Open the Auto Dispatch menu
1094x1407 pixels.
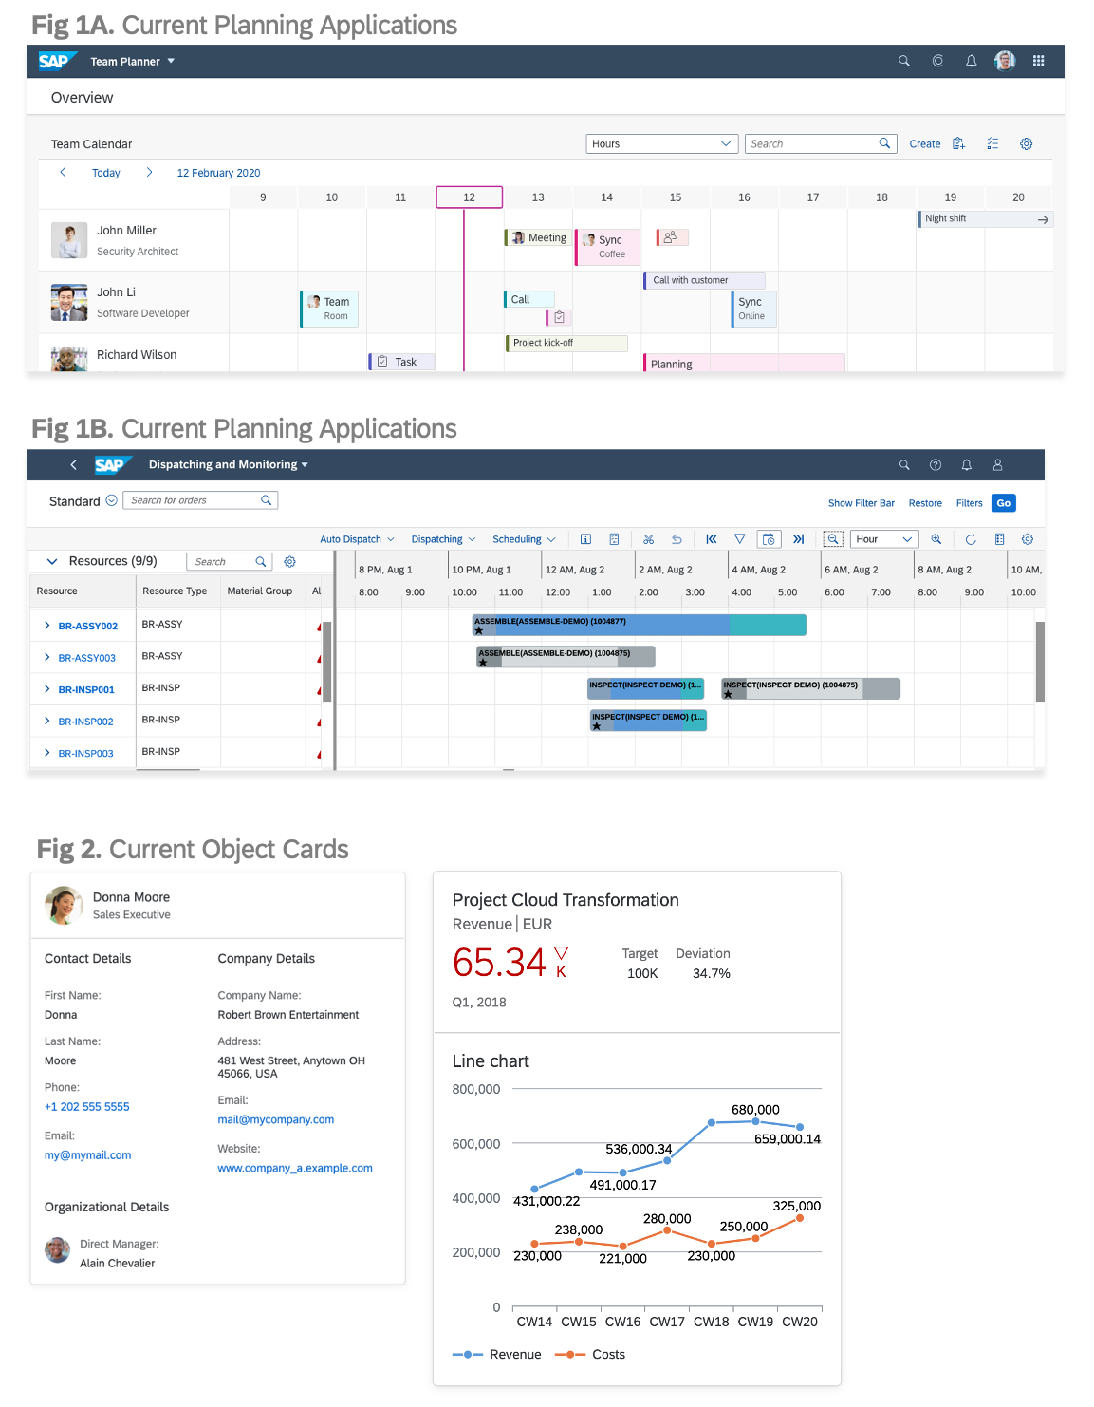tap(357, 538)
